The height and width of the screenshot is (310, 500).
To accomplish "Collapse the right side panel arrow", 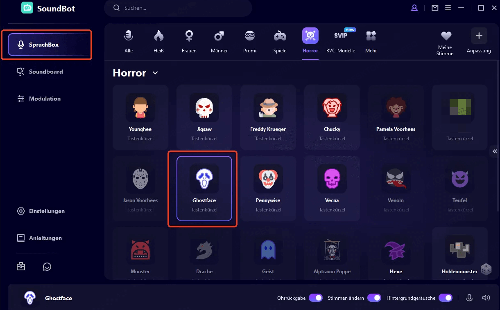I will [x=495, y=151].
